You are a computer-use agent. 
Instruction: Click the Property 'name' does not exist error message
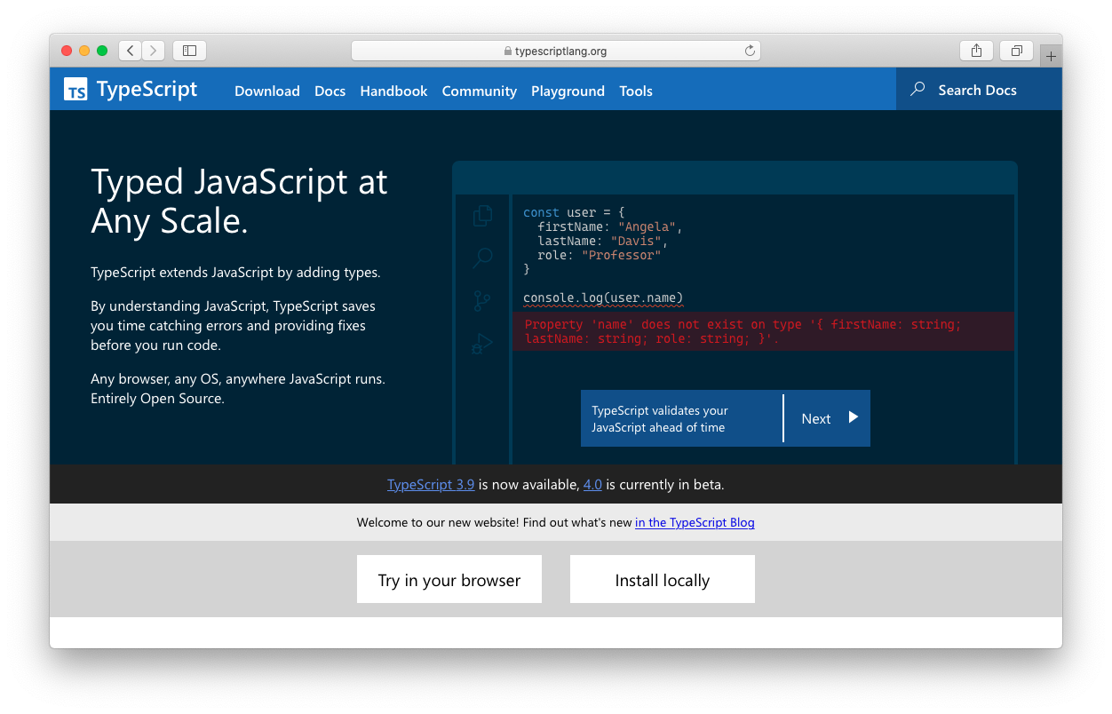tap(764, 331)
